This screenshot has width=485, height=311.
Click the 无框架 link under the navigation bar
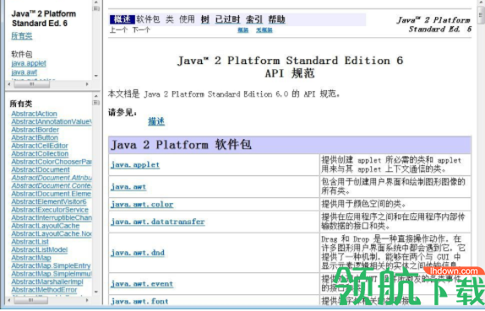pos(264,30)
